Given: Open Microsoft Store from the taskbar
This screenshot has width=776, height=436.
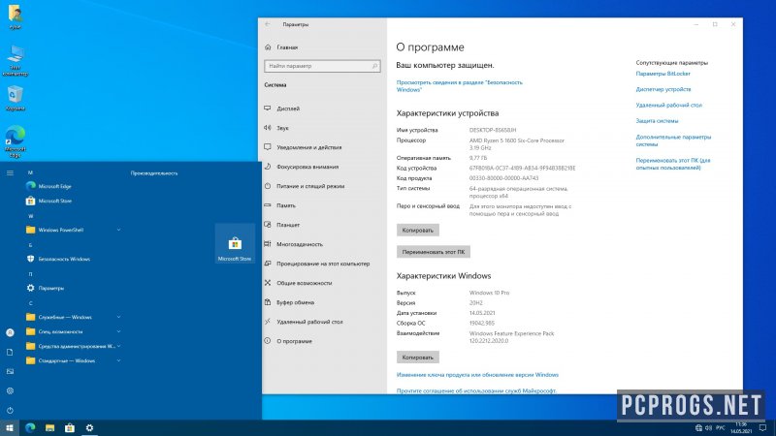Looking at the screenshot, I should point(69,428).
